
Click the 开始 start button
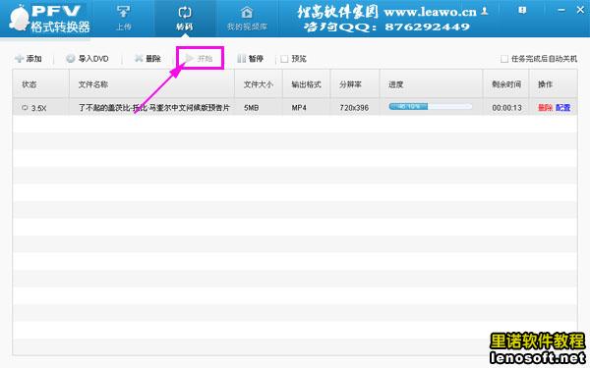200,58
